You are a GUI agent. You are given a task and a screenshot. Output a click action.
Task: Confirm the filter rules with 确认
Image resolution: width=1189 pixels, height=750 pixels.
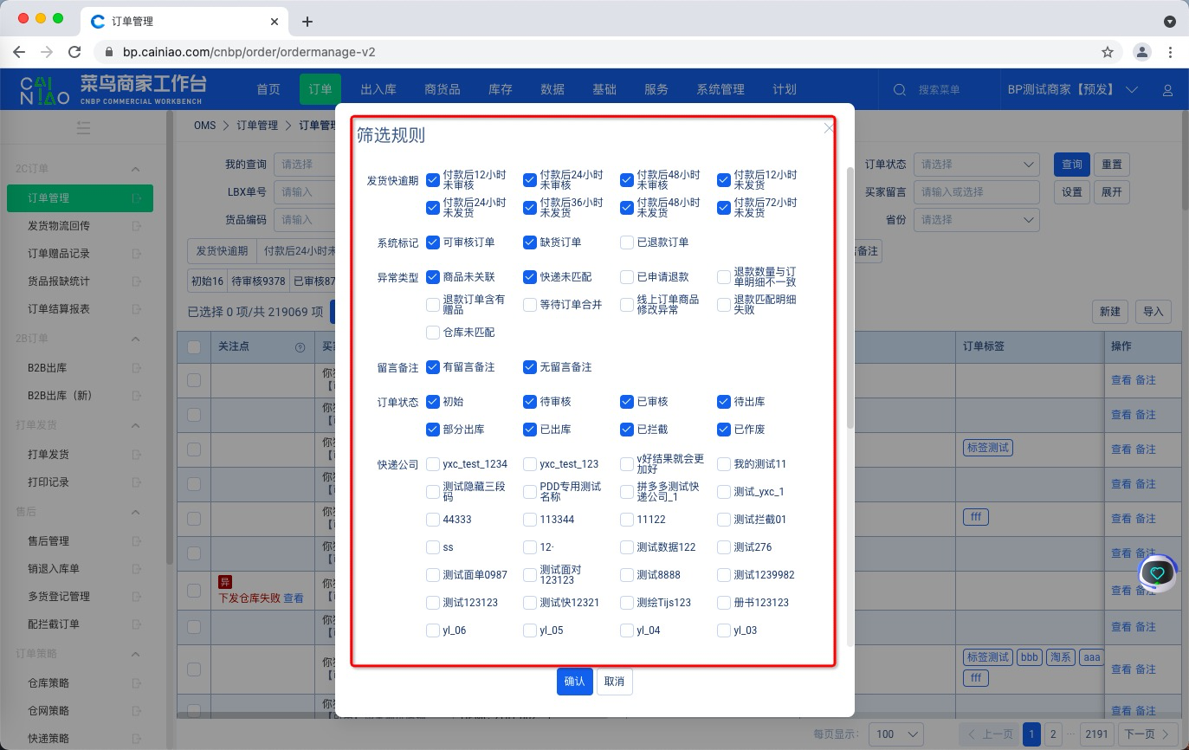574,682
